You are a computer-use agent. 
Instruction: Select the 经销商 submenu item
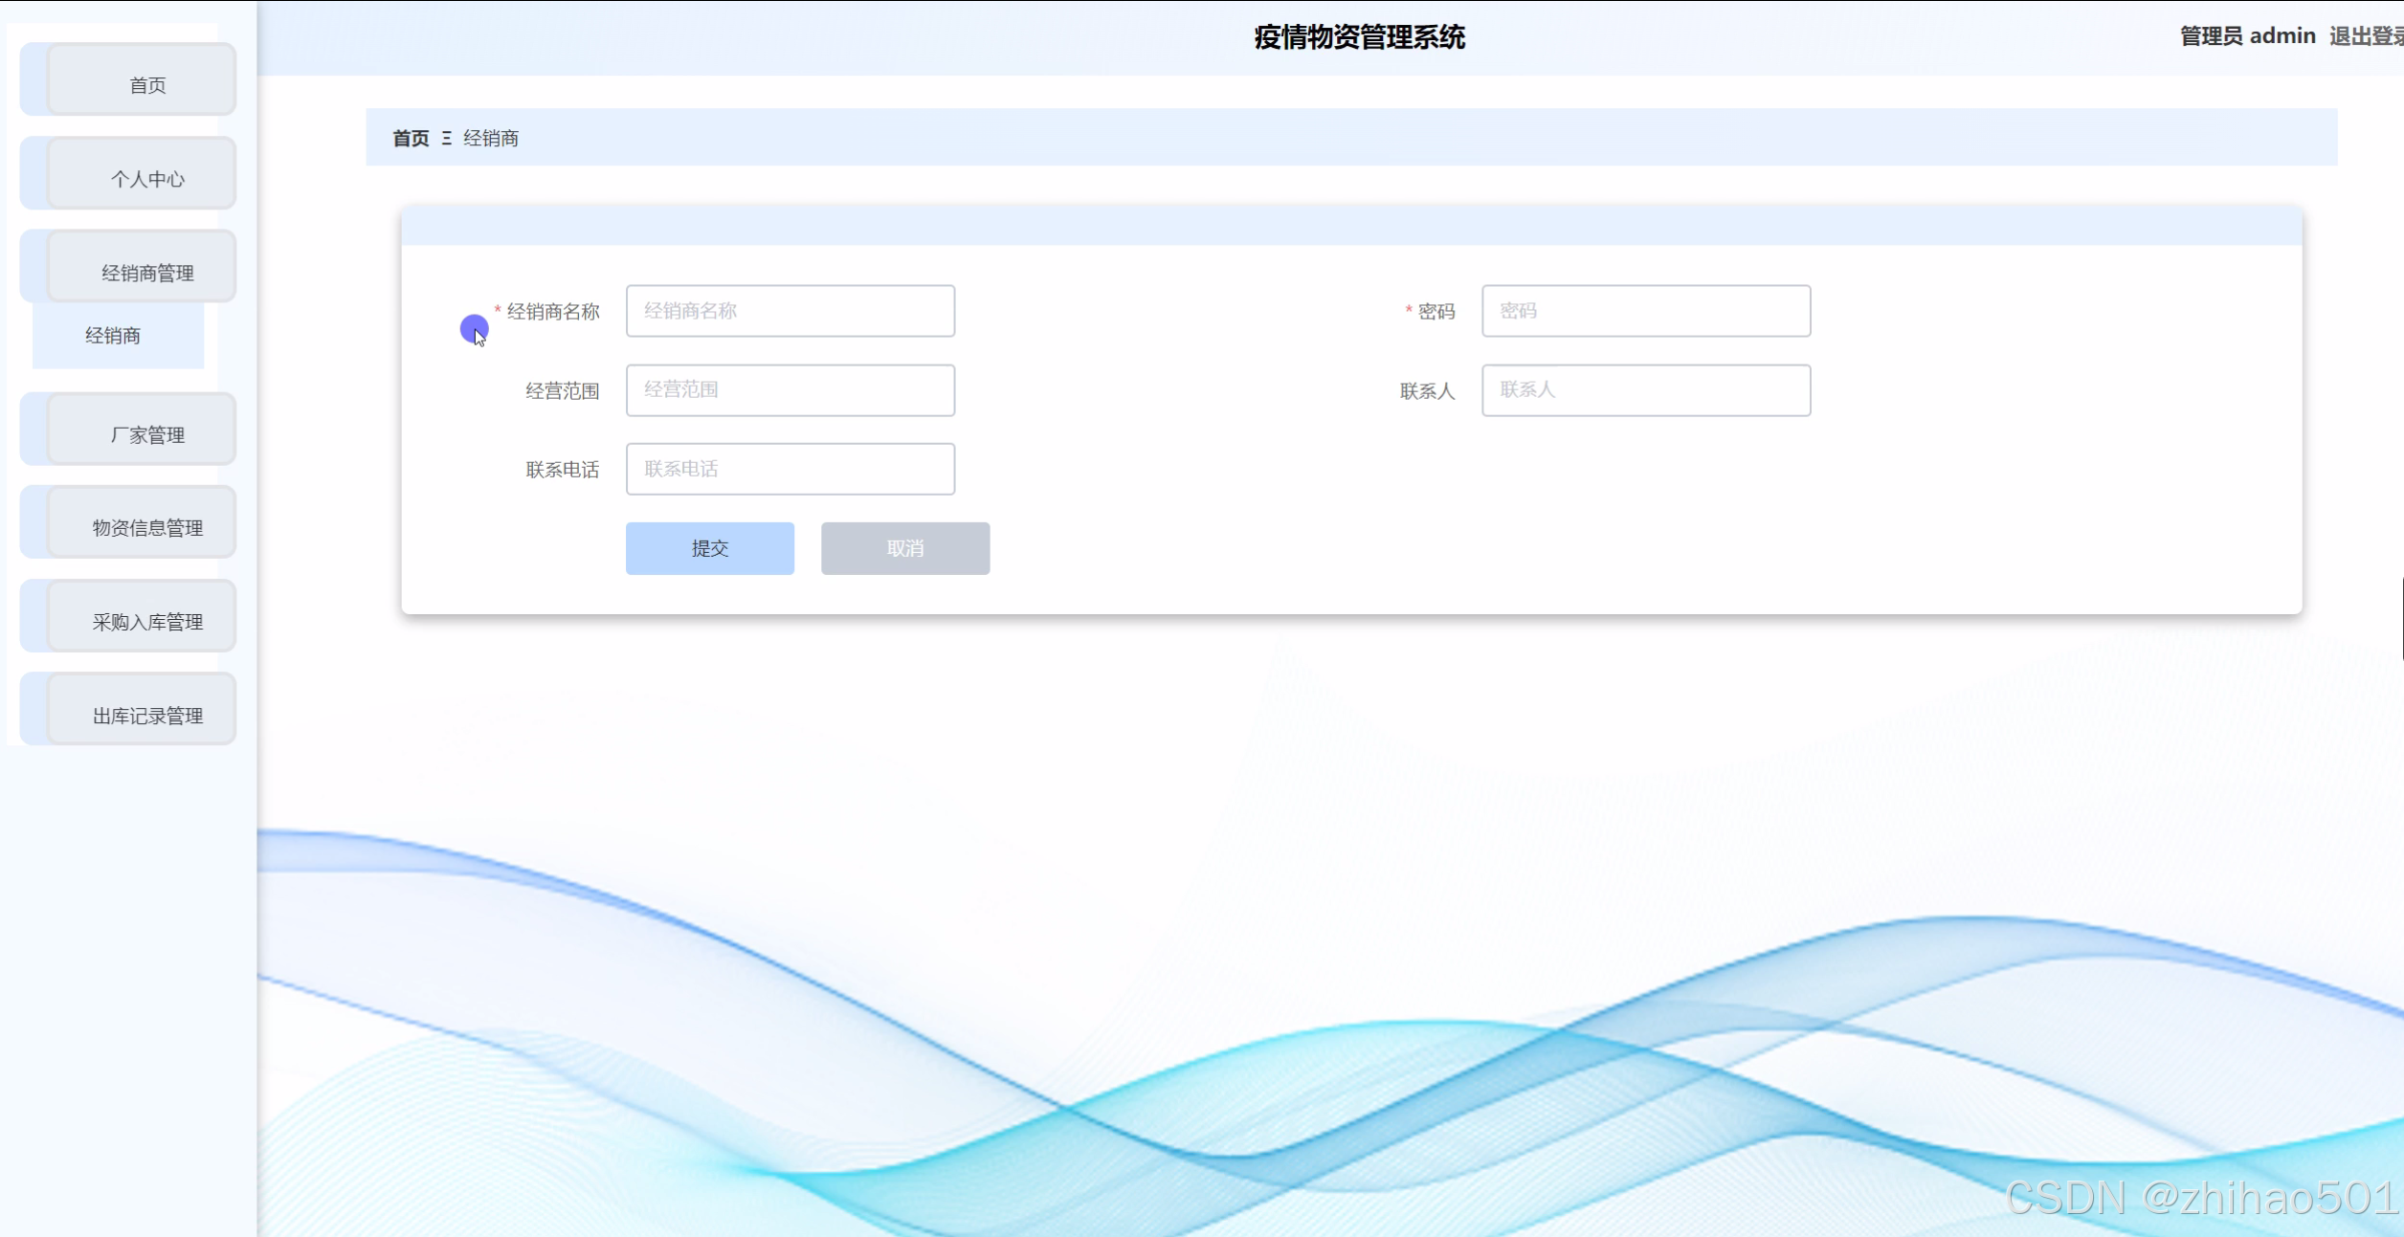click(113, 336)
